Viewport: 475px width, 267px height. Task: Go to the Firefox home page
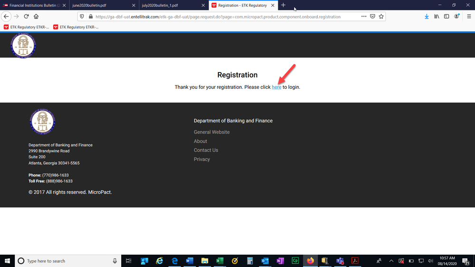click(36, 16)
